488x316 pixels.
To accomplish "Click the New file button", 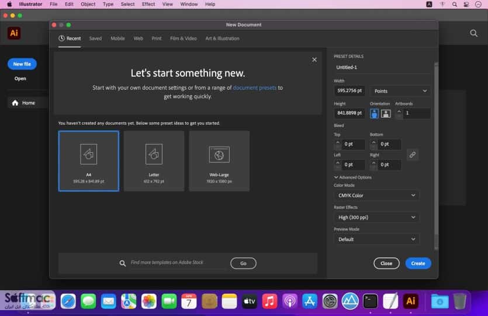I will [x=22, y=64].
